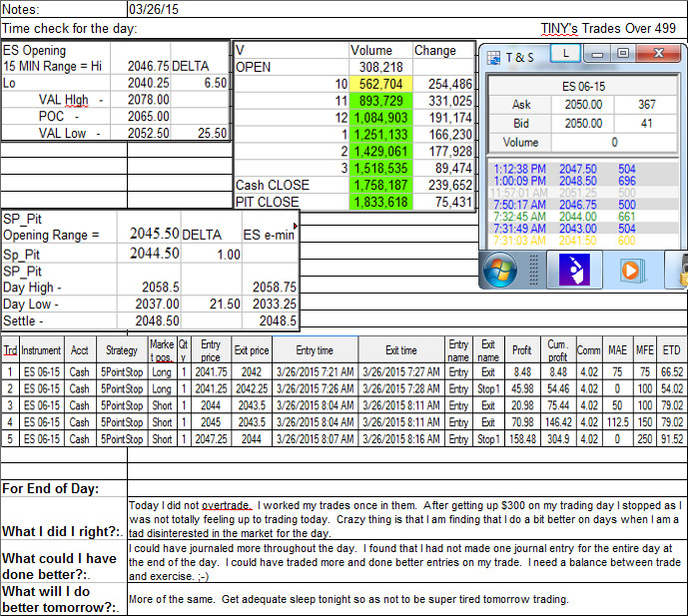This screenshot has width=688, height=616.
Task: Select the yellow volume cell 562,704
Action: tap(380, 84)
